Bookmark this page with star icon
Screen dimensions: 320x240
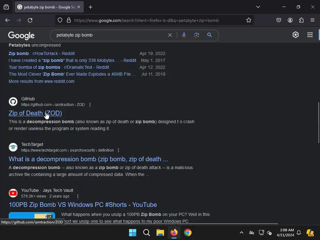(248, 20)
